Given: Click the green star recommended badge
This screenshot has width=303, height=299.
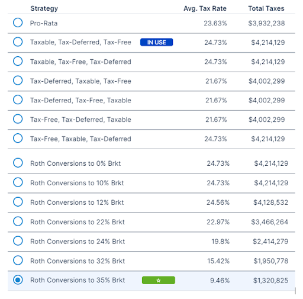Looking at the screenshot, I should pyautogui.click(x=159, y=280).
